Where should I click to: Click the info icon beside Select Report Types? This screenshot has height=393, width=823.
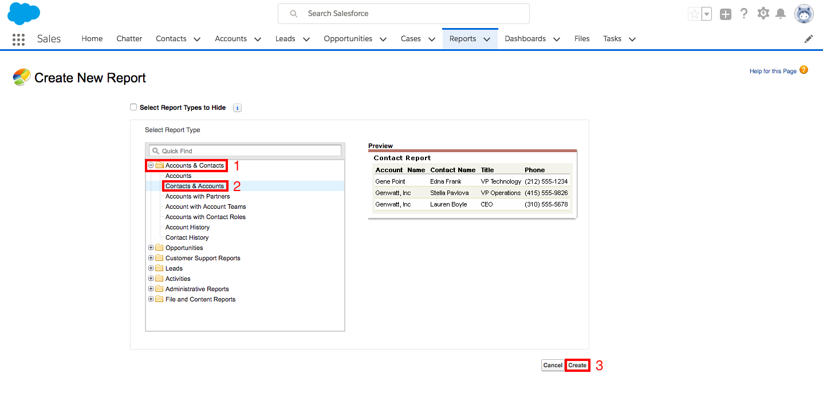[x=238, y=108]
